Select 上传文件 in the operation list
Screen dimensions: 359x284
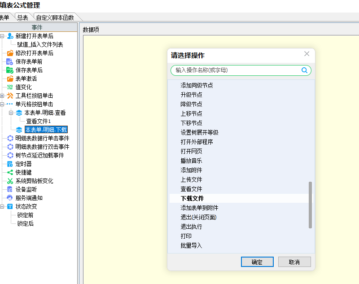[x=192, y=179]
